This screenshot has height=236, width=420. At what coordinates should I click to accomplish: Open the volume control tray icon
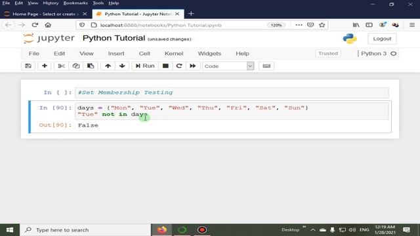point(352,230)
